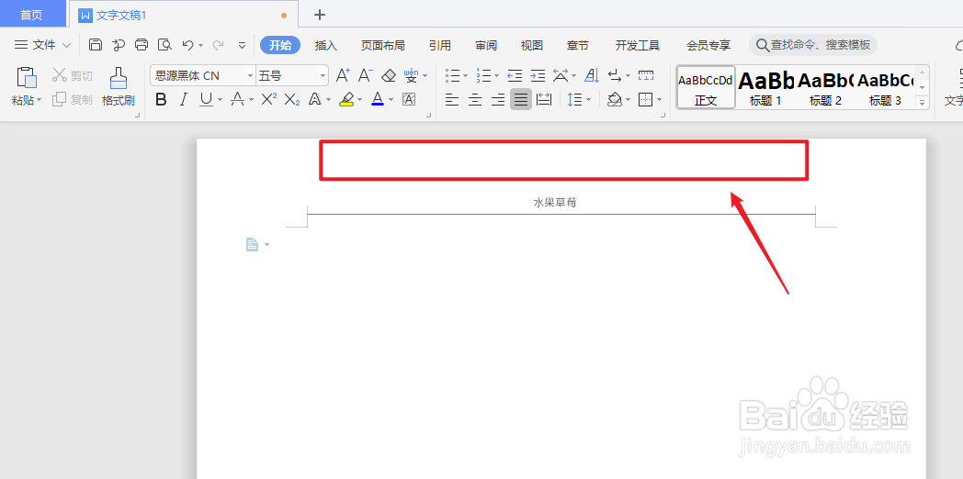Apply the 标题 2 style
963x479 pixels.
click(825, 88)
